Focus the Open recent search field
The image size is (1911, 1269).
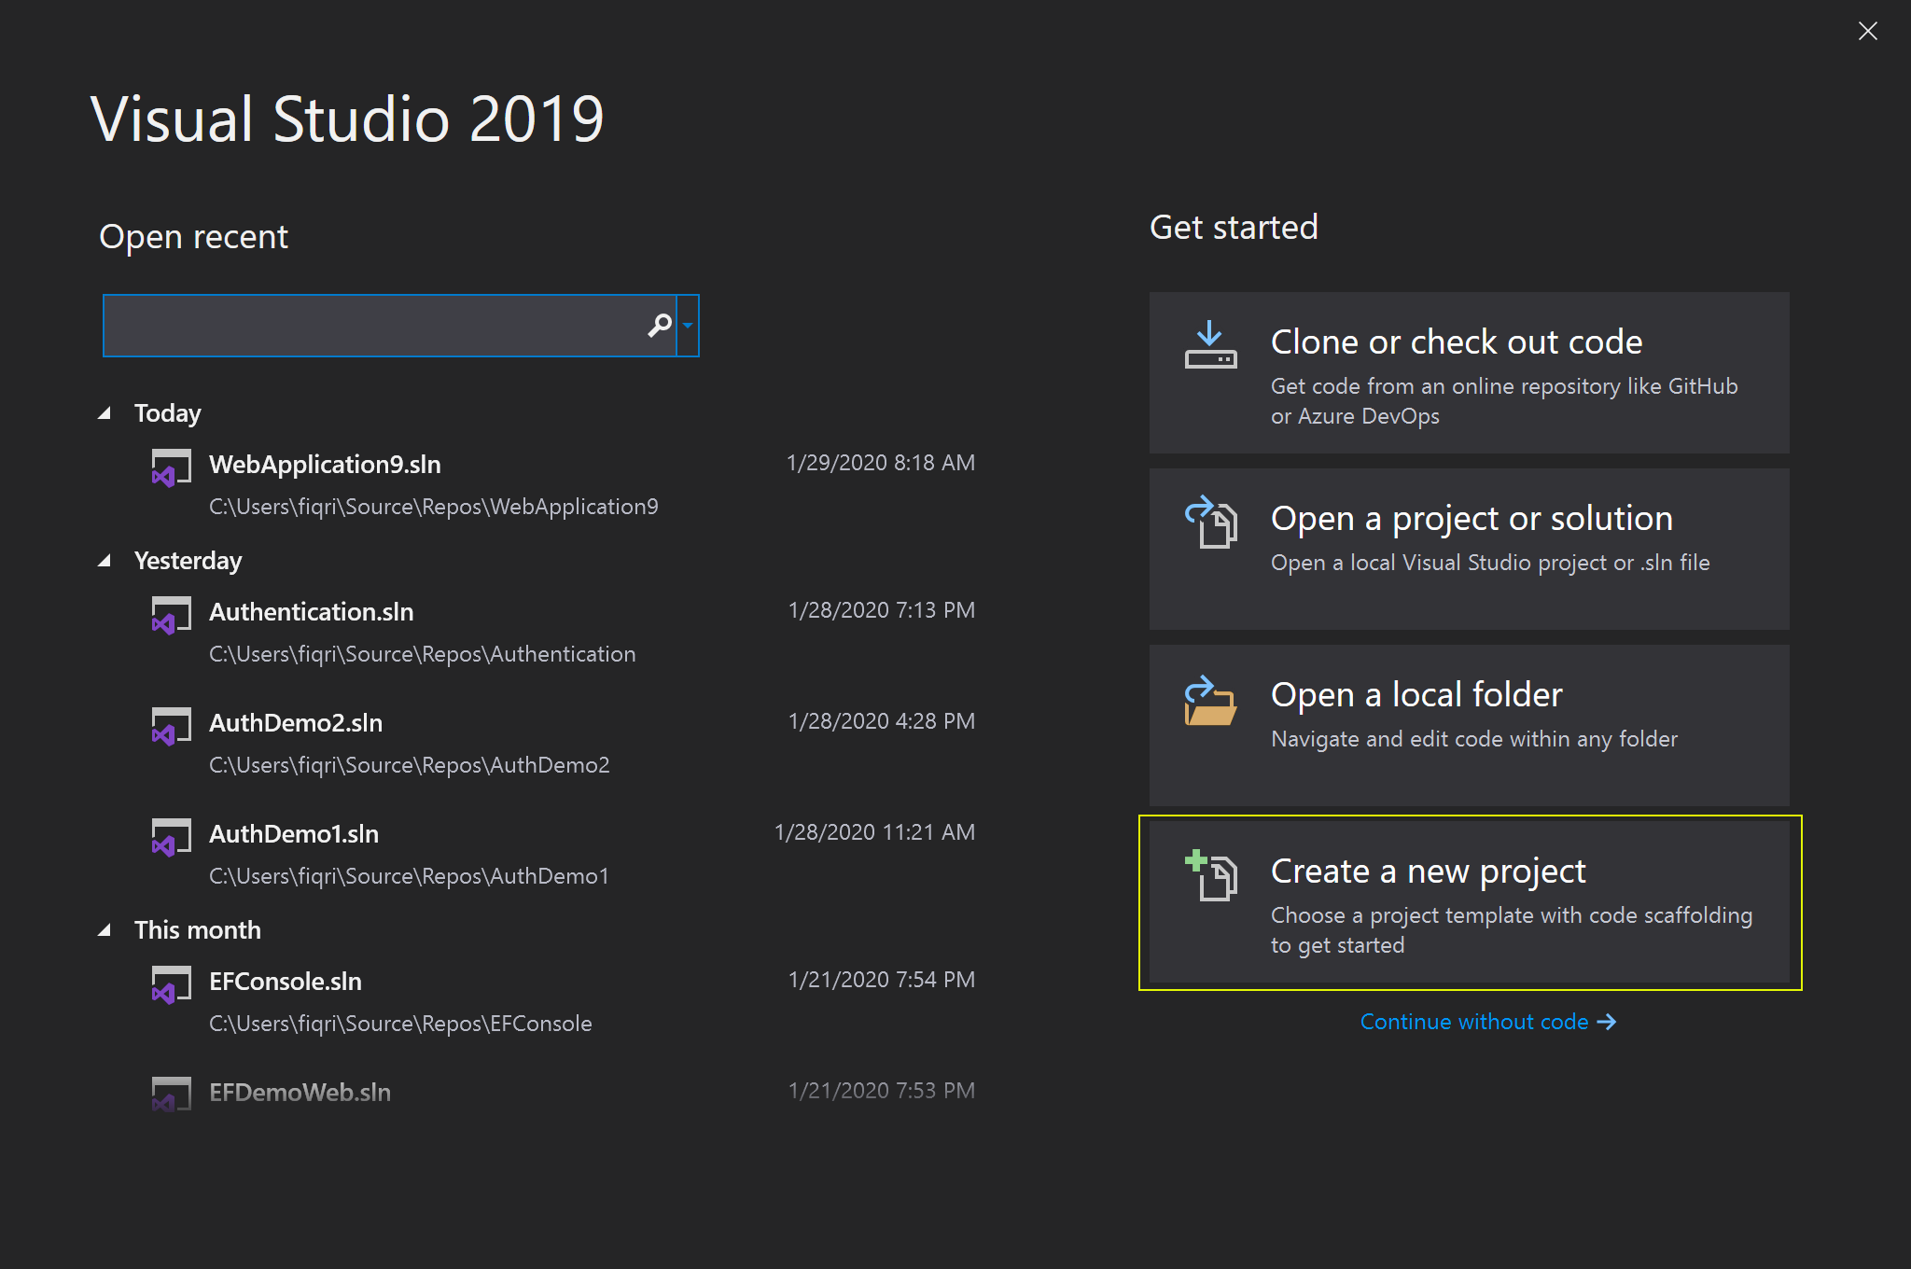coord(373,326)
